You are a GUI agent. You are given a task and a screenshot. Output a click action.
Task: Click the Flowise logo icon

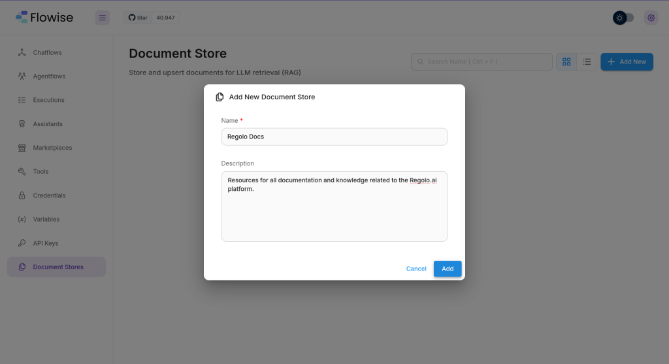tap(22, 17)
